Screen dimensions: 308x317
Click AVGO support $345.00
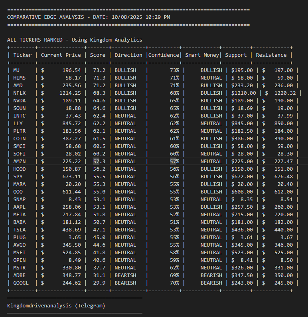242,245
